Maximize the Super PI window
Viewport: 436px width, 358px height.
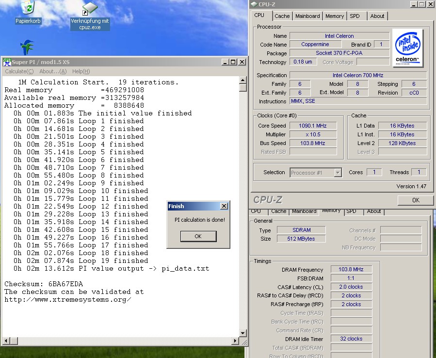[x=233, y=62]
